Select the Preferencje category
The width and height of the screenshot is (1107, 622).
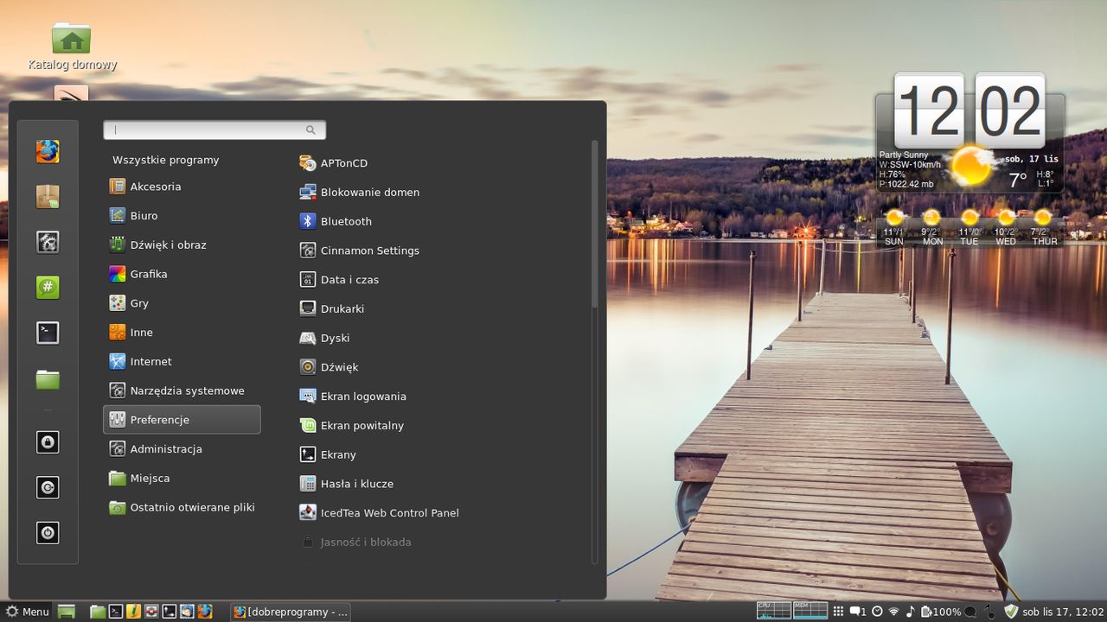click(x=182, y=420)
